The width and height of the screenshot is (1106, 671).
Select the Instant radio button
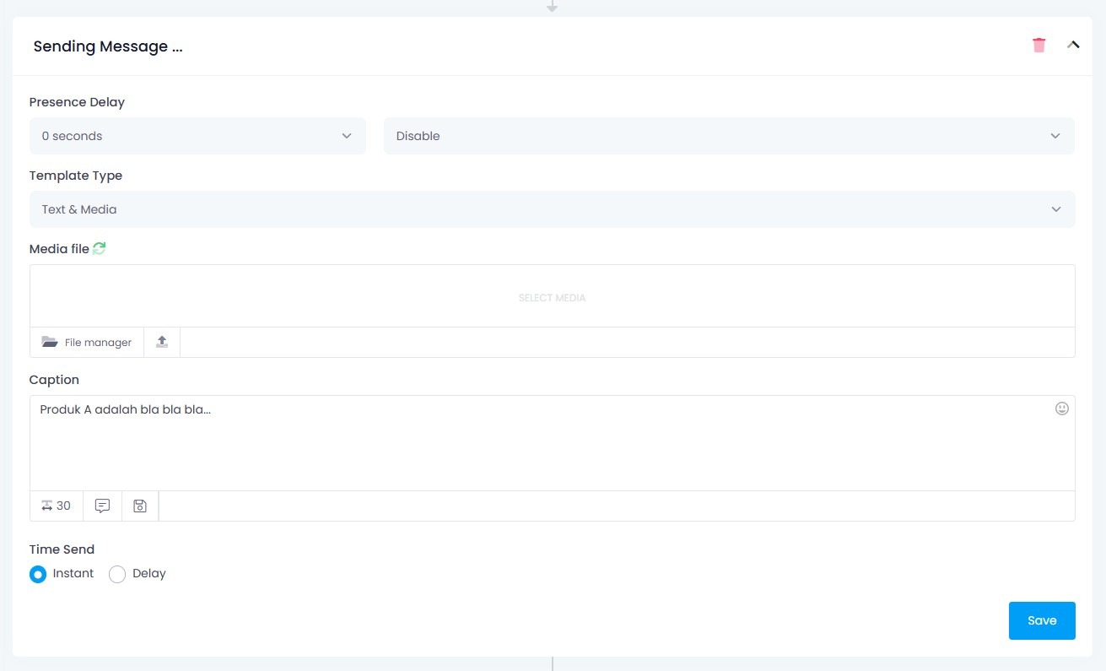click(38, 575)
